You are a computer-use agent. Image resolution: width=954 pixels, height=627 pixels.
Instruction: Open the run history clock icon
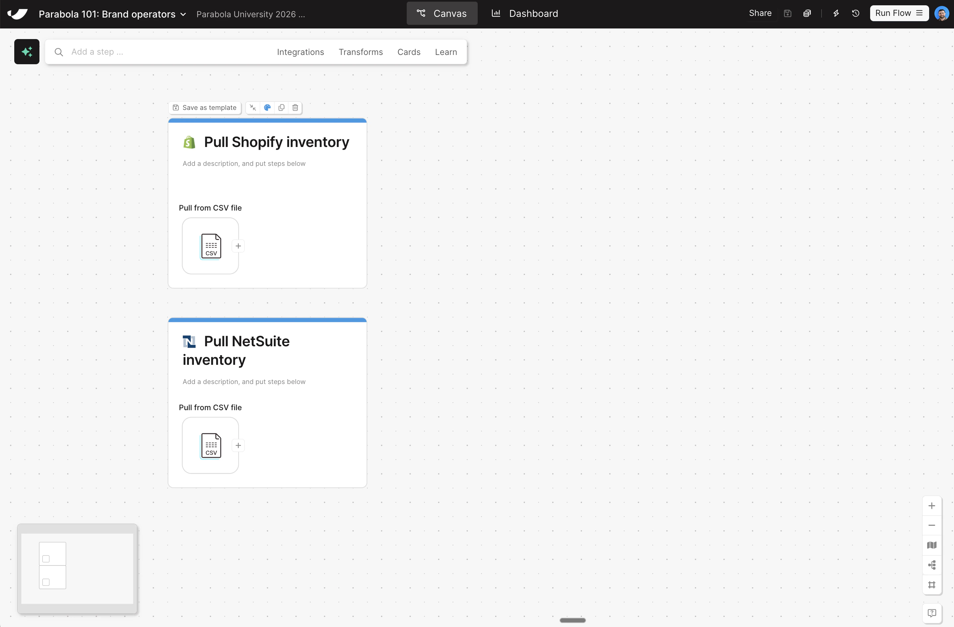[x=856, y=14]
